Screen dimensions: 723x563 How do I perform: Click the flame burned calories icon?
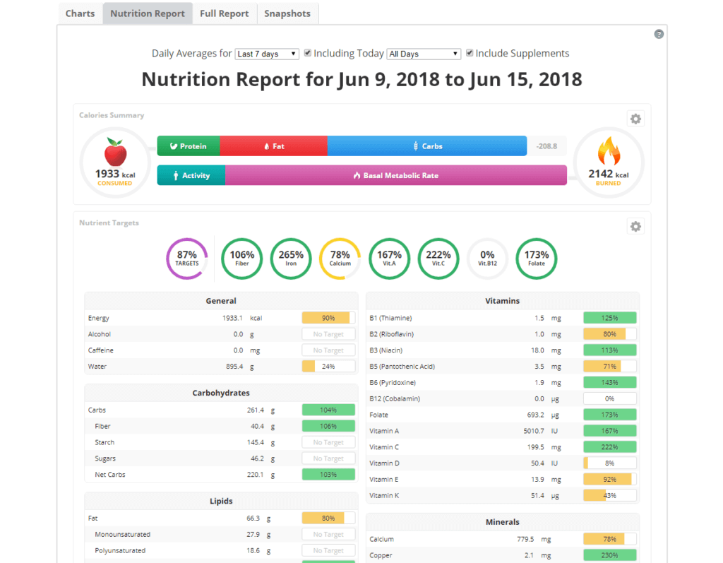point(608,151)
